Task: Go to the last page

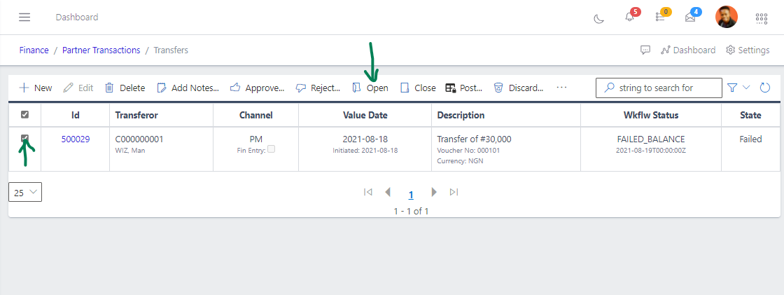Action: (454, 192)
